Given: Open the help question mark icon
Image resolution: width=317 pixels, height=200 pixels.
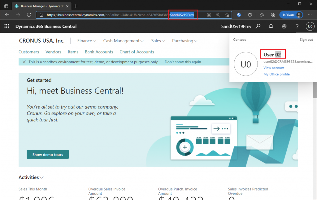Looking at the screenshot, I should [297, 26].
